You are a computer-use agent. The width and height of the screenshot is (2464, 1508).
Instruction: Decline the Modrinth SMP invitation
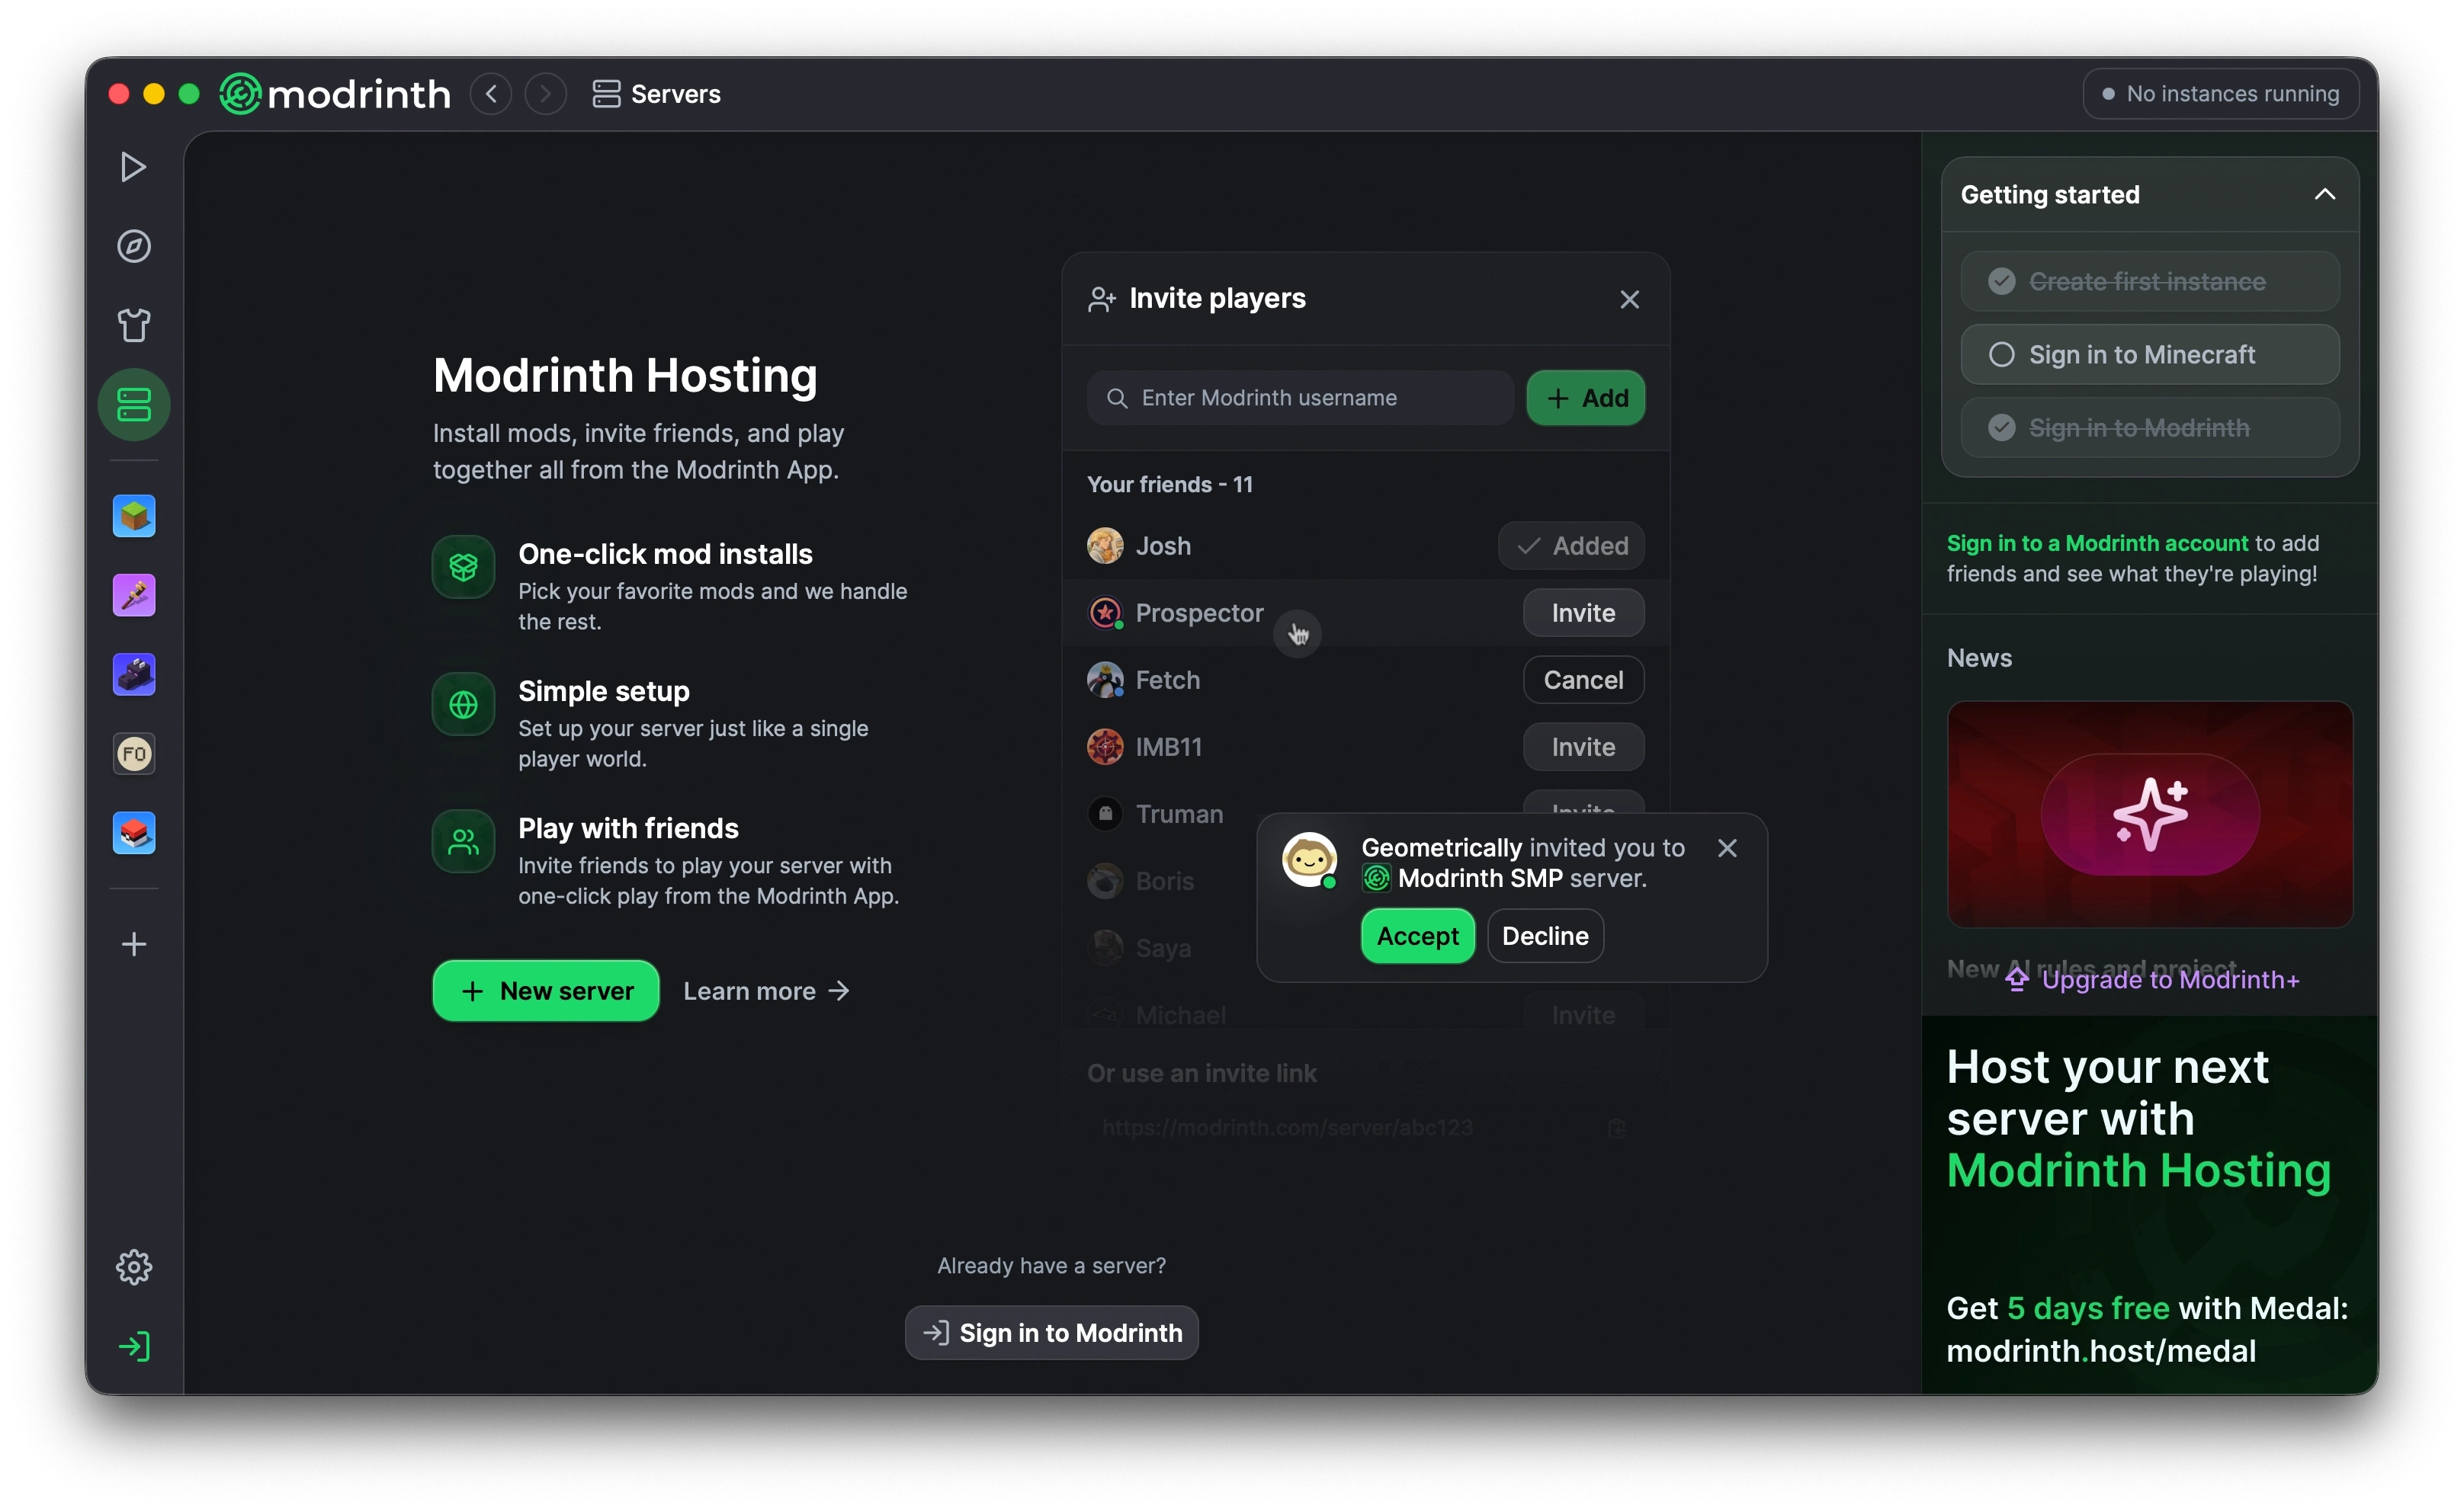(1545, 936)
